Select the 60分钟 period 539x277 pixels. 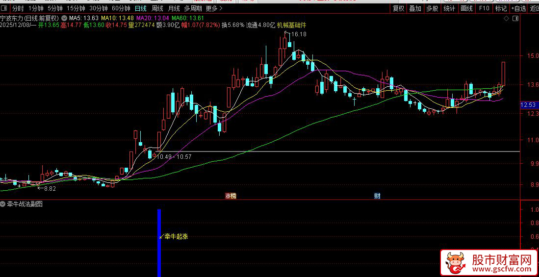click(x=121, y=8)
